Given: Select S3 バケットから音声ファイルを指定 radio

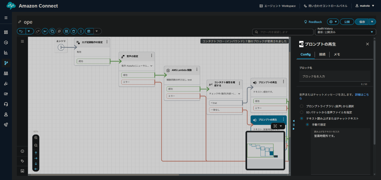Looking at the screenshot, I should click(302, 112).
